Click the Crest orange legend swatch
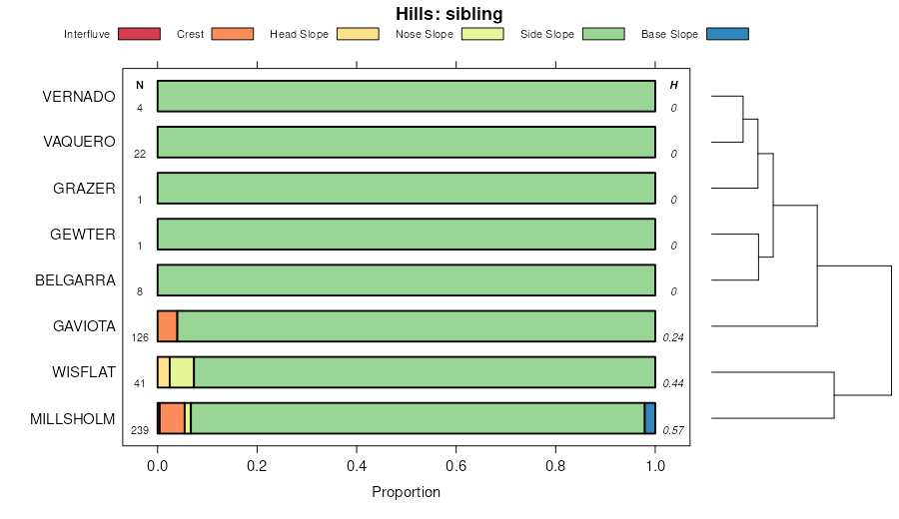 tap(233, 34)
